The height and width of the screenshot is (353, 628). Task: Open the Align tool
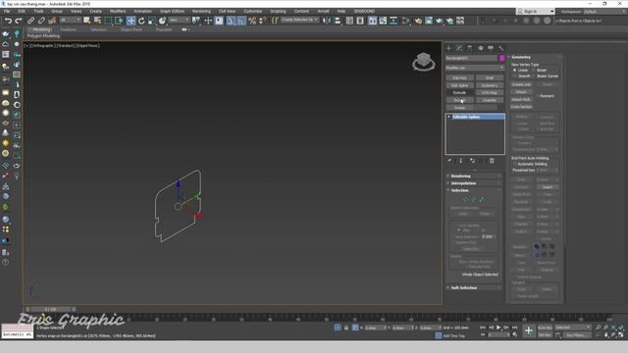click(338, 21)
